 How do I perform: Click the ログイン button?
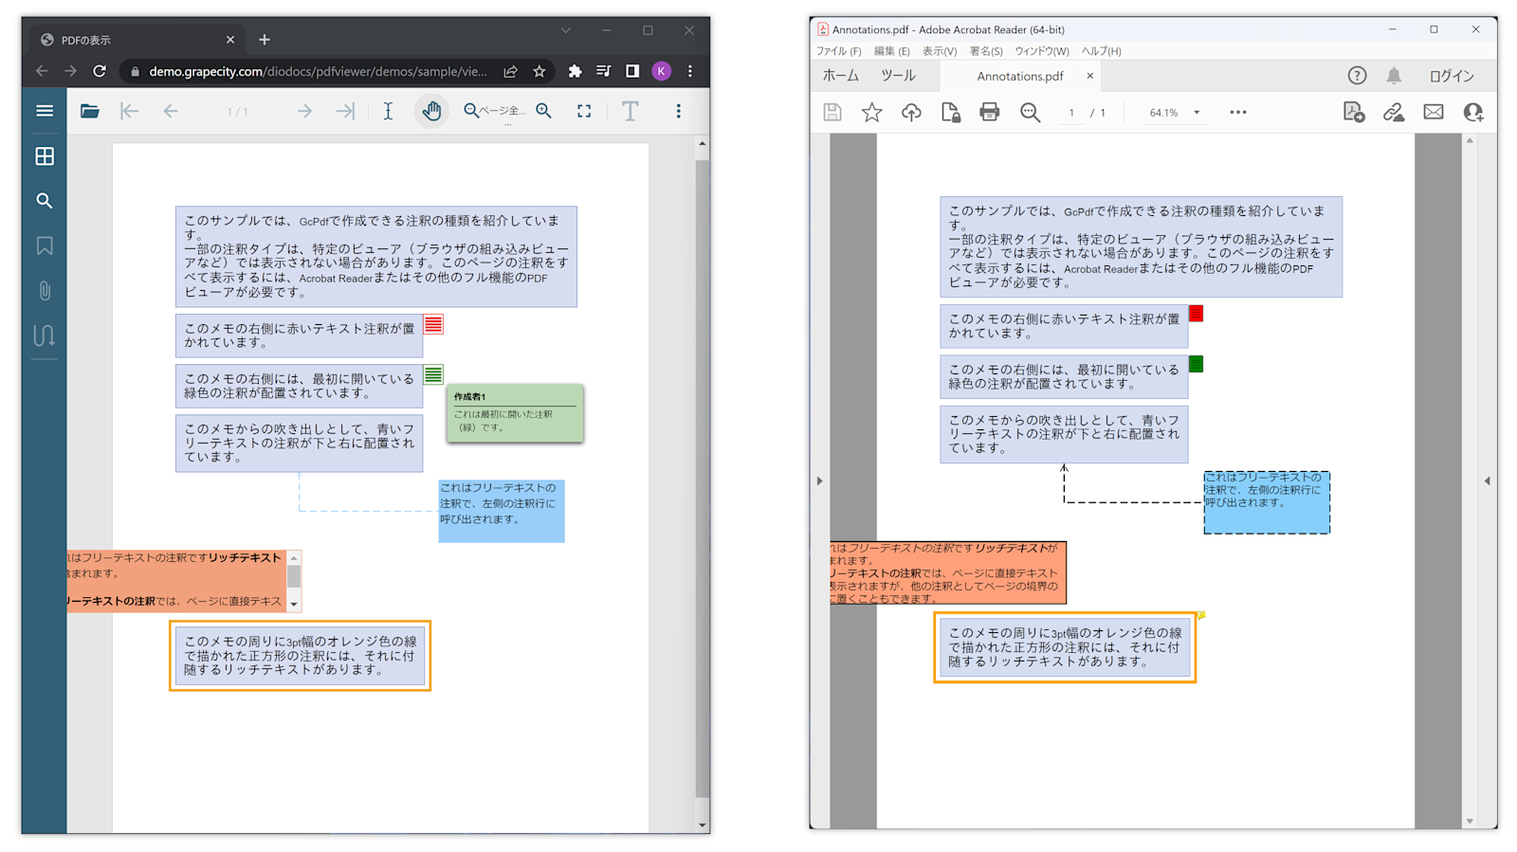1452,76
